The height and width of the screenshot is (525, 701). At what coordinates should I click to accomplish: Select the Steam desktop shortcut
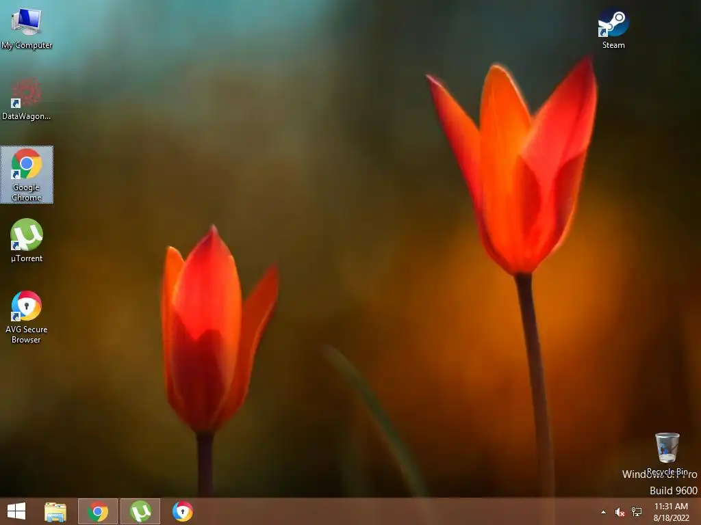tap(613, 27)
